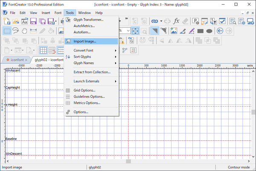
Task: Open the Font menu
Action: (x=58, y=13)
